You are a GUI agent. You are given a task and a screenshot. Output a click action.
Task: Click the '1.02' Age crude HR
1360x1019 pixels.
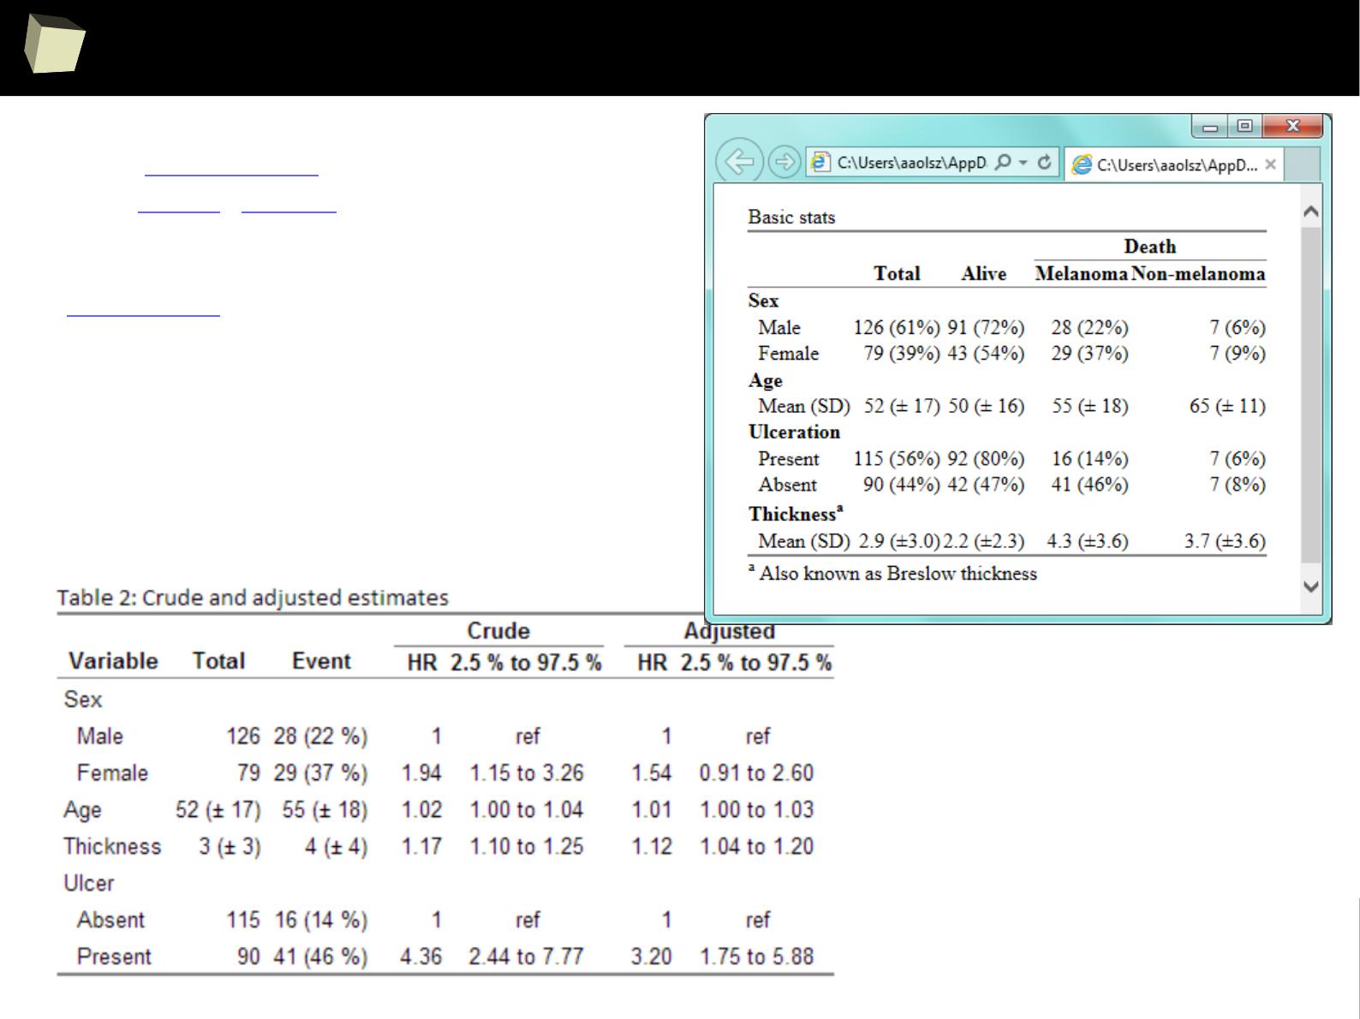click(x=421, y=810)
